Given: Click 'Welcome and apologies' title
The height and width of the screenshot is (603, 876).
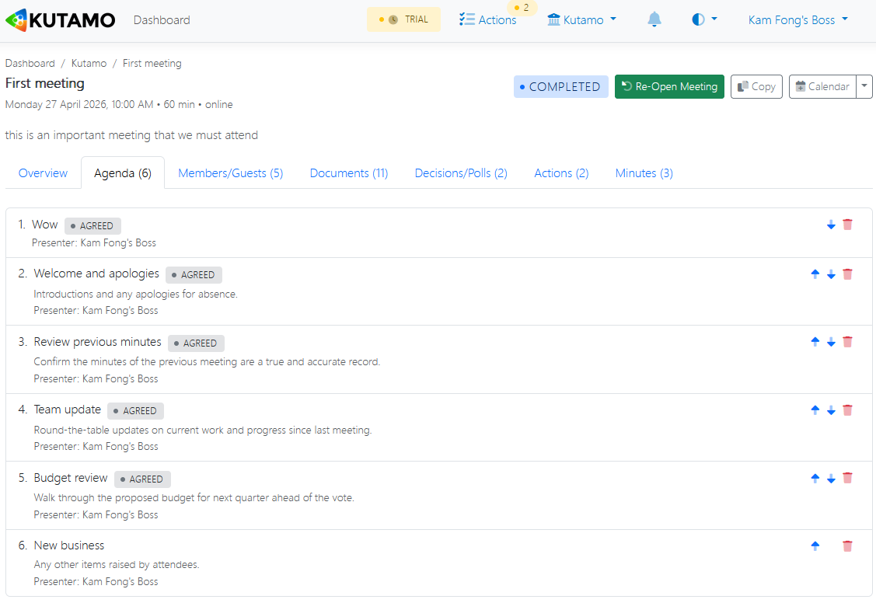Looking at the screenshot, I should tap(96, 274).
